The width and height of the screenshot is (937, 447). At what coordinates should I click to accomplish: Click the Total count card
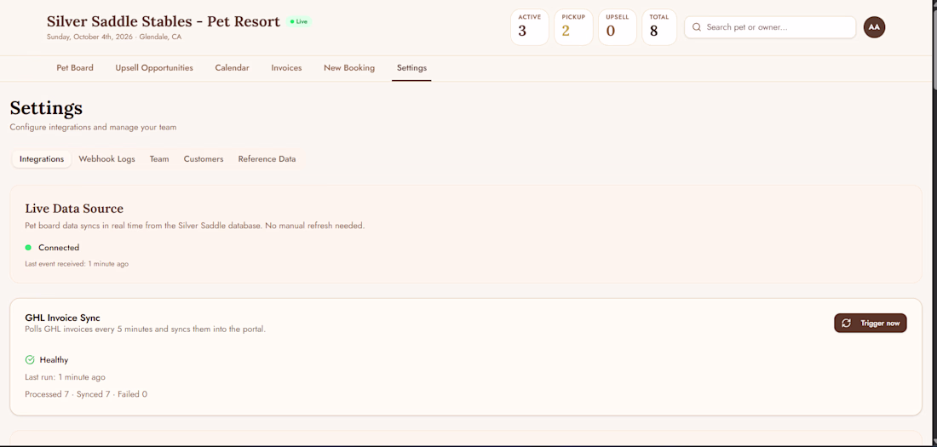tap(659, 27)
